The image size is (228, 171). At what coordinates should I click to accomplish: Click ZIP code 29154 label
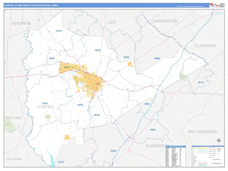pyautogui.click(x=80, y=105)
